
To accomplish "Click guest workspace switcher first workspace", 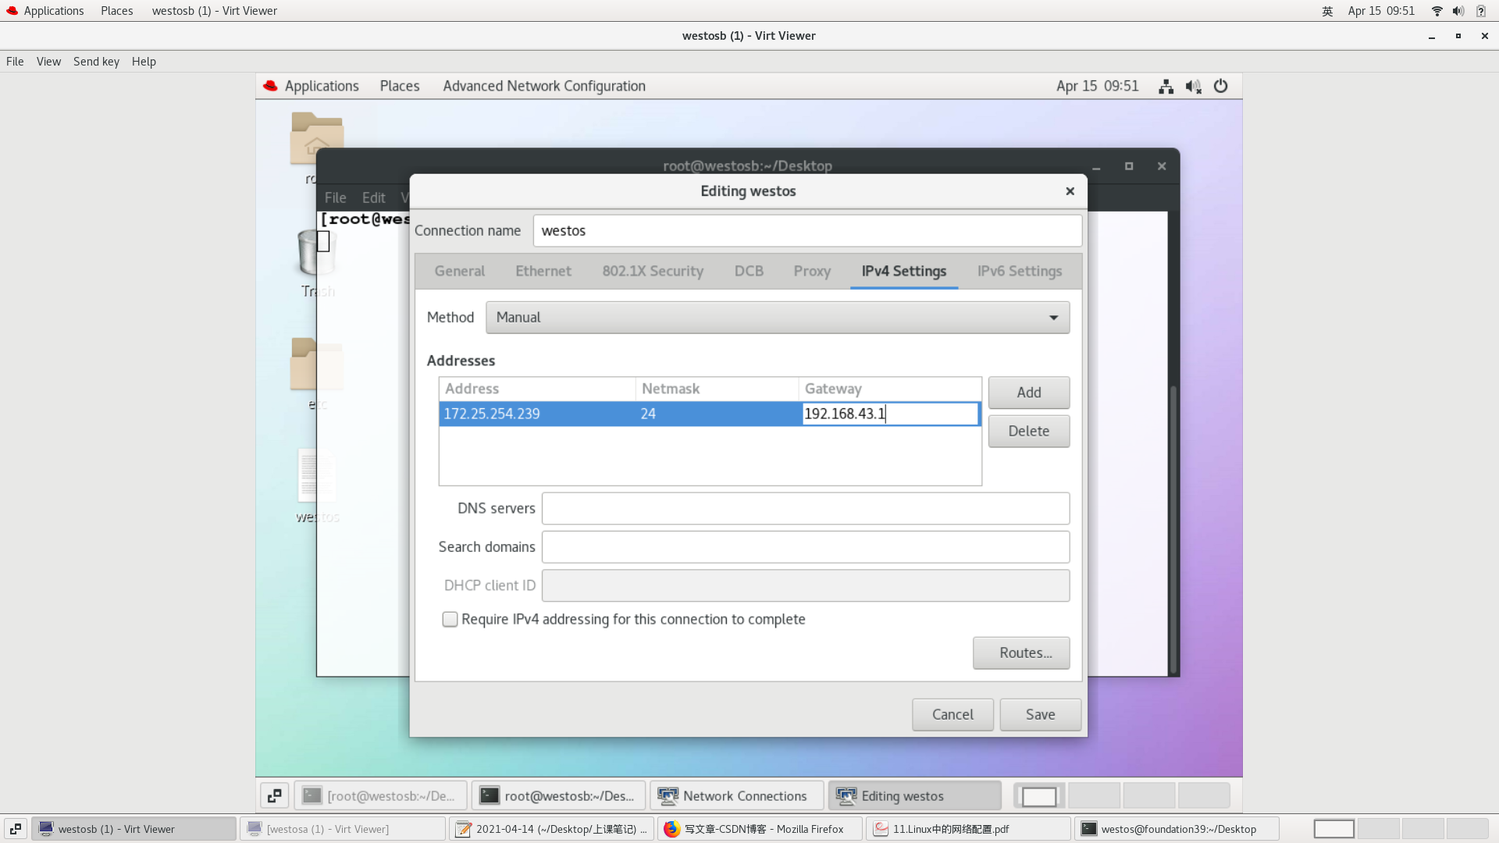I will tap(1039, 796).
